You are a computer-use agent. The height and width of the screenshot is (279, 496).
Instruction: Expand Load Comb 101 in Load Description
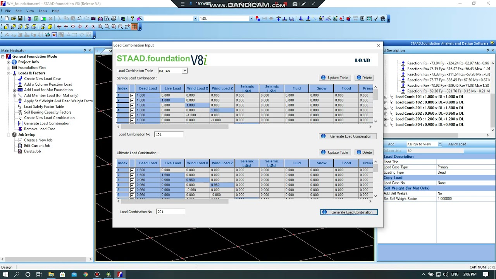(386, 97)
